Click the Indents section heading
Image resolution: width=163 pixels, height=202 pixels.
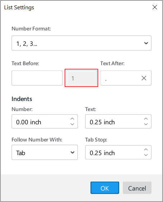[x=22, y=99]
